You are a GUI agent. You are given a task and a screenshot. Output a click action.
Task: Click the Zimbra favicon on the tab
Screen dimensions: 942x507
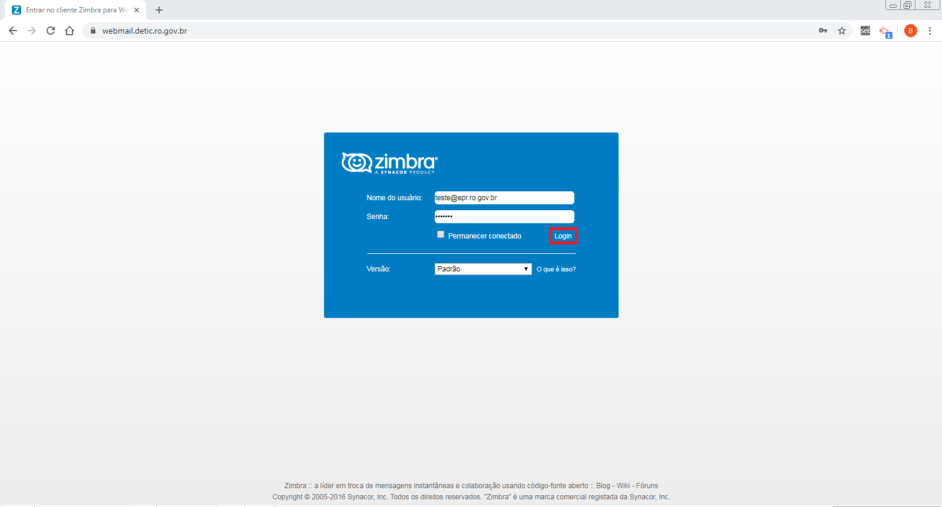point(16,10)
